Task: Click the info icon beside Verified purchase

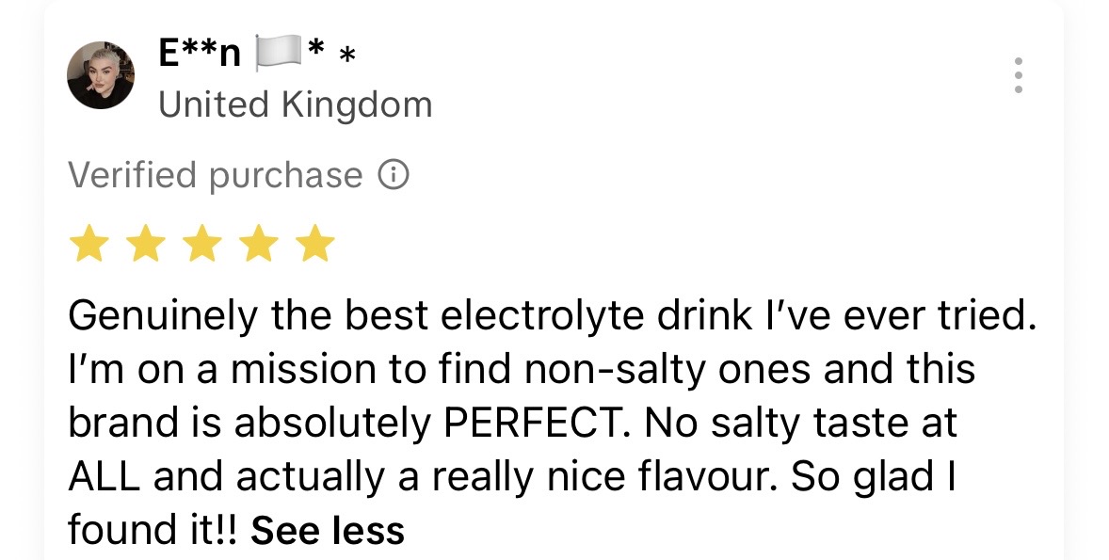Action: [394, 175]
